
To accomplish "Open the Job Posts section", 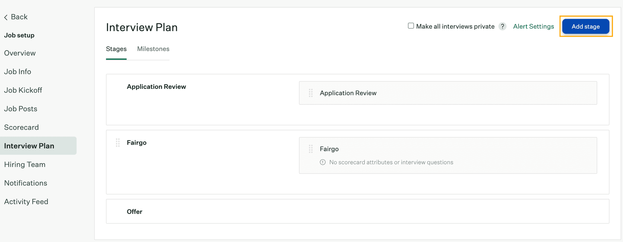I will click(x=20, y=109).
